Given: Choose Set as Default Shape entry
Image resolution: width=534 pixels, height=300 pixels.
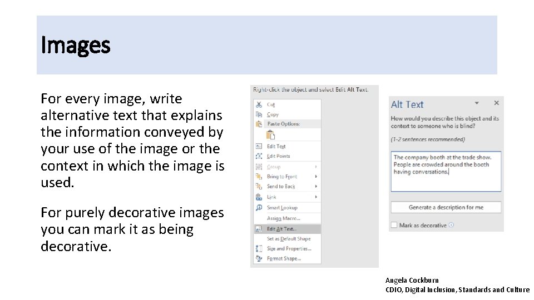Looking at the screenshot, I should pyautogui.click(x=288, y=239).
